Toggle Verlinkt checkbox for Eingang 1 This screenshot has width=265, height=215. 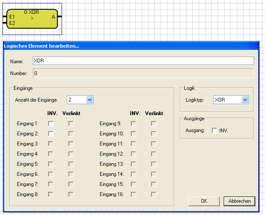(x=71, y=124)
